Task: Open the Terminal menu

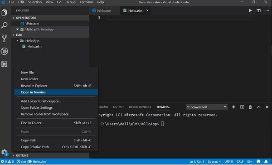Action: coord(86,2)
